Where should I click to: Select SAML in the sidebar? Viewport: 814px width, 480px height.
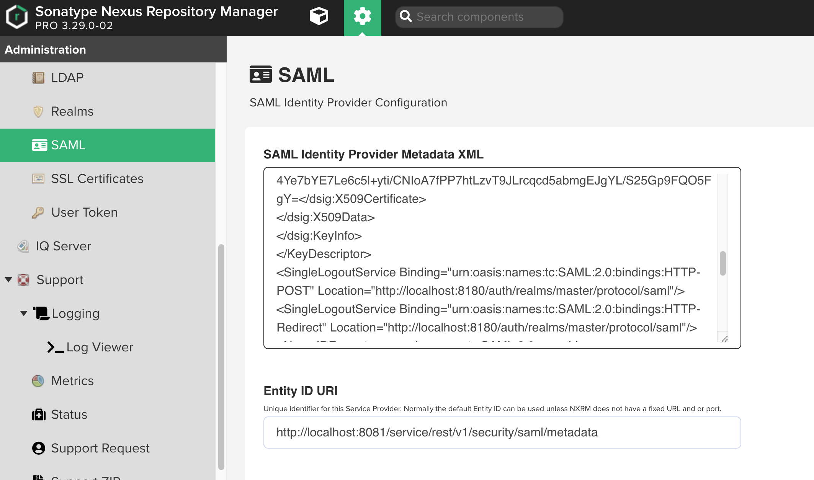point(68,145)
